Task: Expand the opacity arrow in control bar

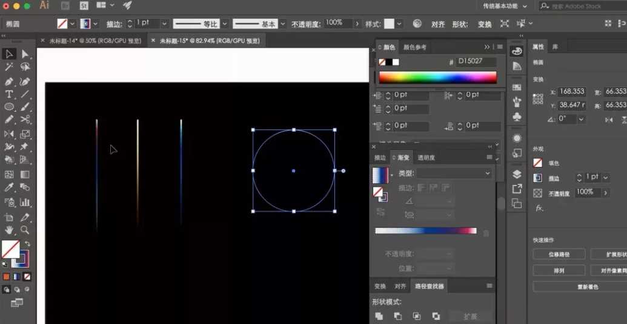Action: click(357, 24)
